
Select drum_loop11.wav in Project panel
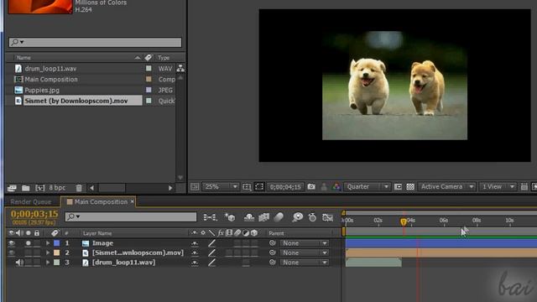pos(50,69)
